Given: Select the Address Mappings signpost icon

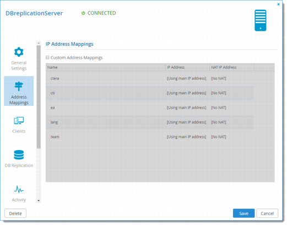Looking at the screenshot, I should click(19, 87).
